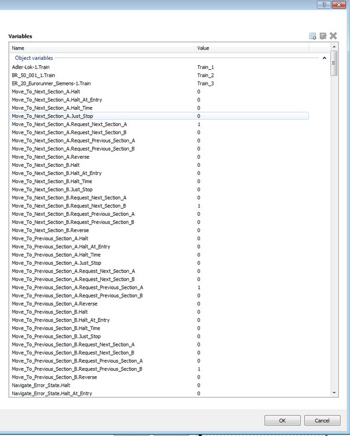Image resolution: width=350 pixels, height=436 pixels.
Task: Select Move_To_Next_Section_B.Request_Next_Section_B row
Action: pyautogui.click(x=159, y=206)
